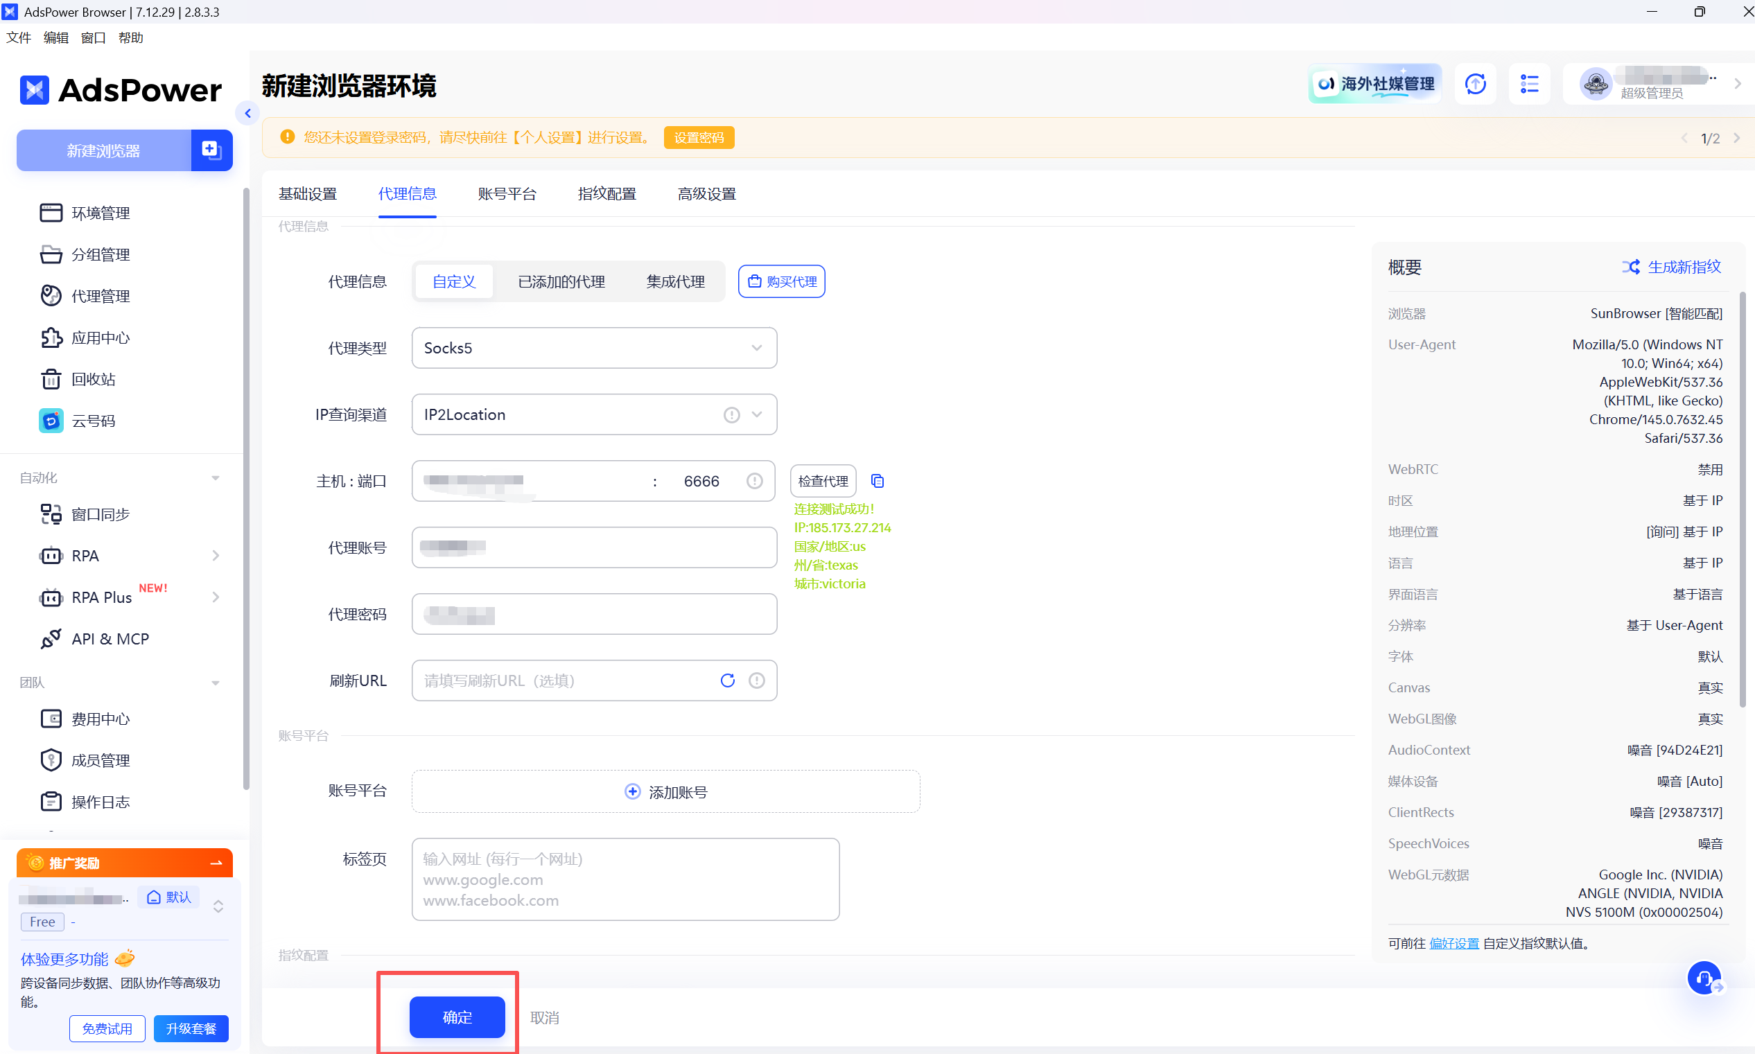This screenshot has width=1755, height=1054.
Task: Click the 标签页 URL text area
Action: [x=625, y=879]
